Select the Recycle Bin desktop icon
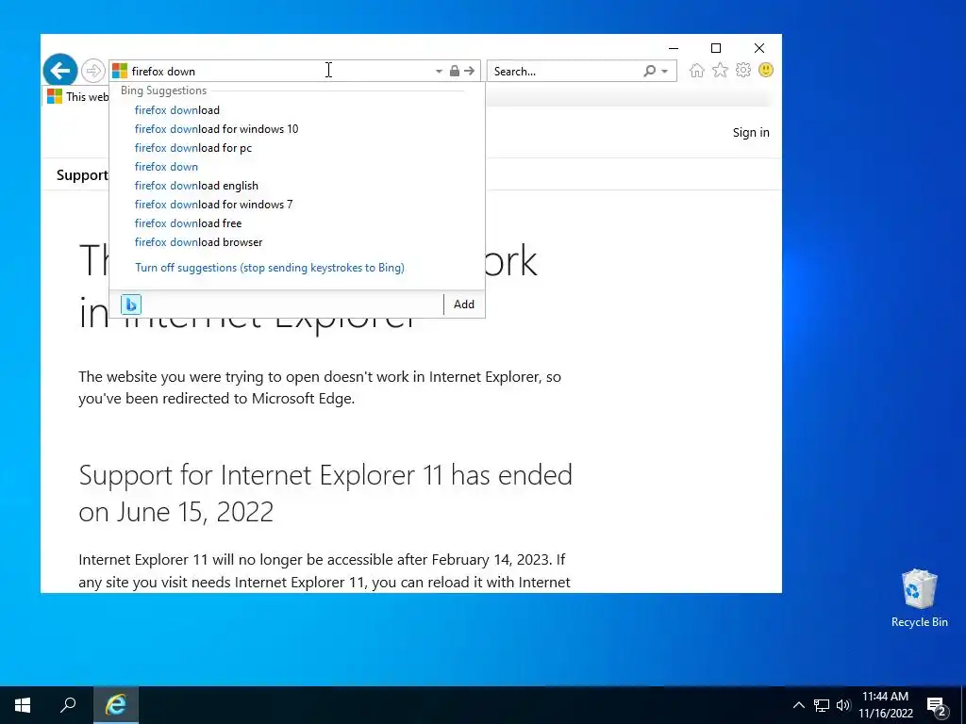This screenshot has width=966, height=724. 919,599
